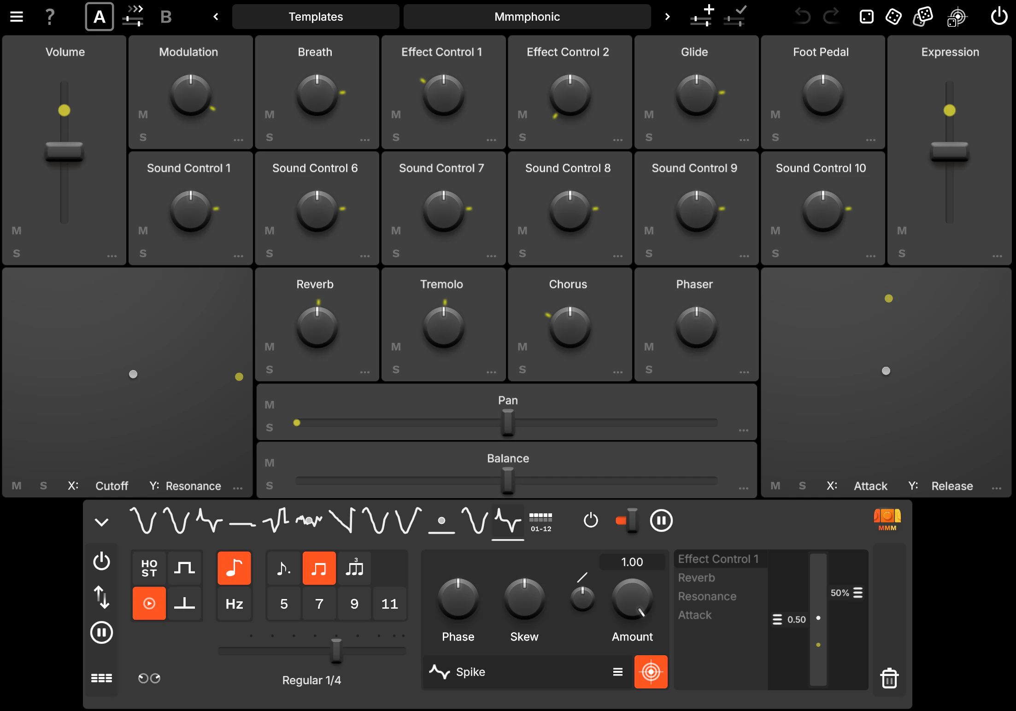Click the three-dice randomize icon
This screenshot has height=711, width=1016.
tap(923, 17)
